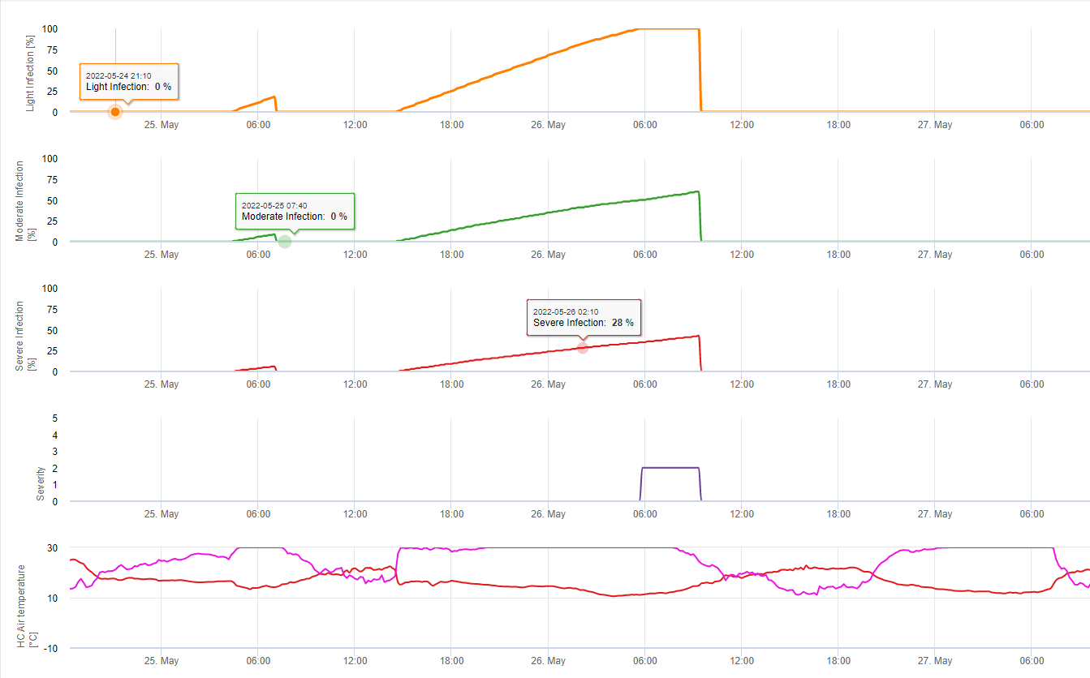1090x678 pixels.
Task: Click the orange Light Infection plateau at 100%
Action: pos(666,29)
